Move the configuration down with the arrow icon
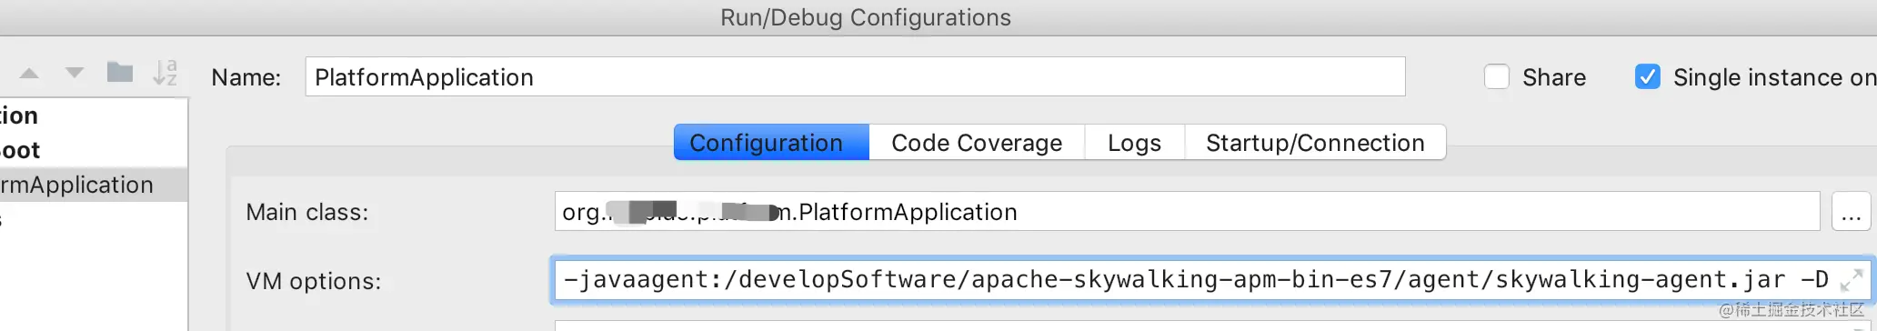The width and height of the screenshot is (1877, 331). [x=75, y=73]
